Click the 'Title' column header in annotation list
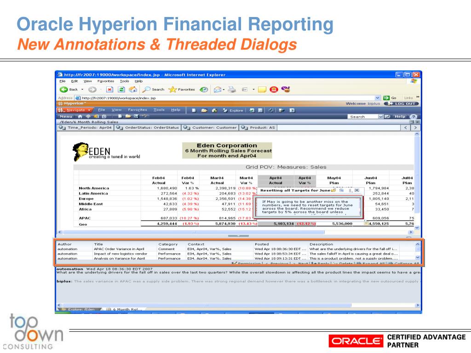 [x=98, y=244]
